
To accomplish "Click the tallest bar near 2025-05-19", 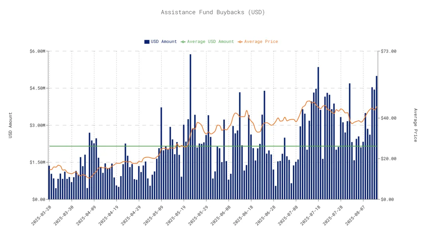I will pyautogui.click(x=190, y=127).
